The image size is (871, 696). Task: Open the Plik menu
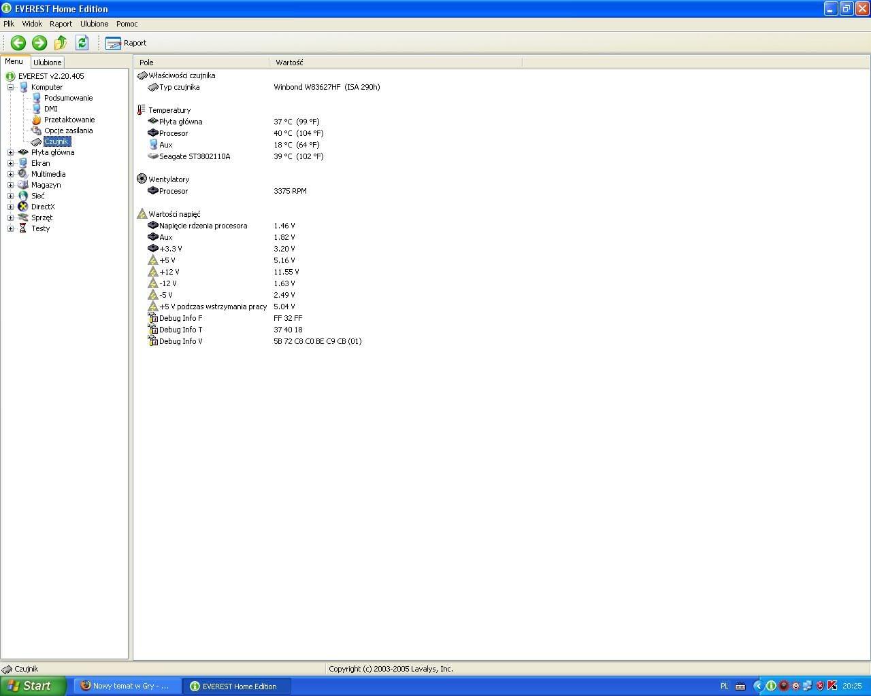pyautogui.click(x=9, y=24)
